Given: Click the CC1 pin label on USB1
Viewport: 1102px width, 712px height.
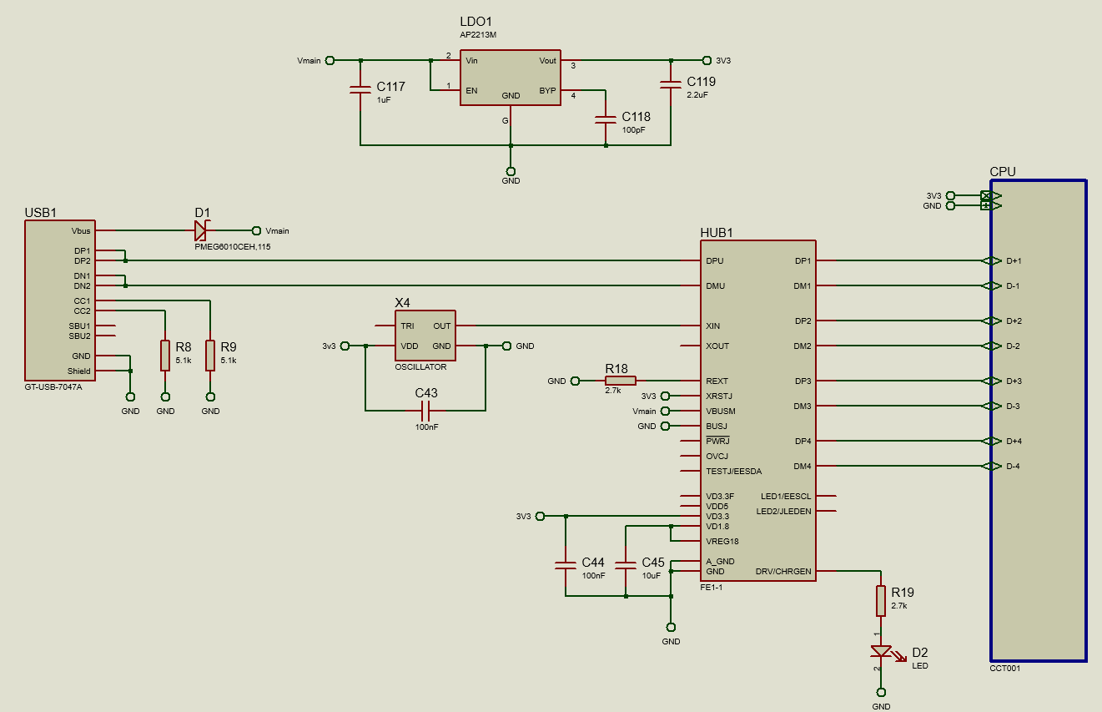Looking at the screenshot, I should [82, 300].
